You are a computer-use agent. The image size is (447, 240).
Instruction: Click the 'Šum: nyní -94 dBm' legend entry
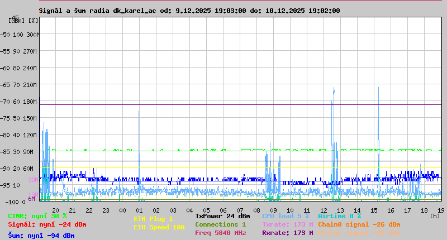click(x=41, y=236)
